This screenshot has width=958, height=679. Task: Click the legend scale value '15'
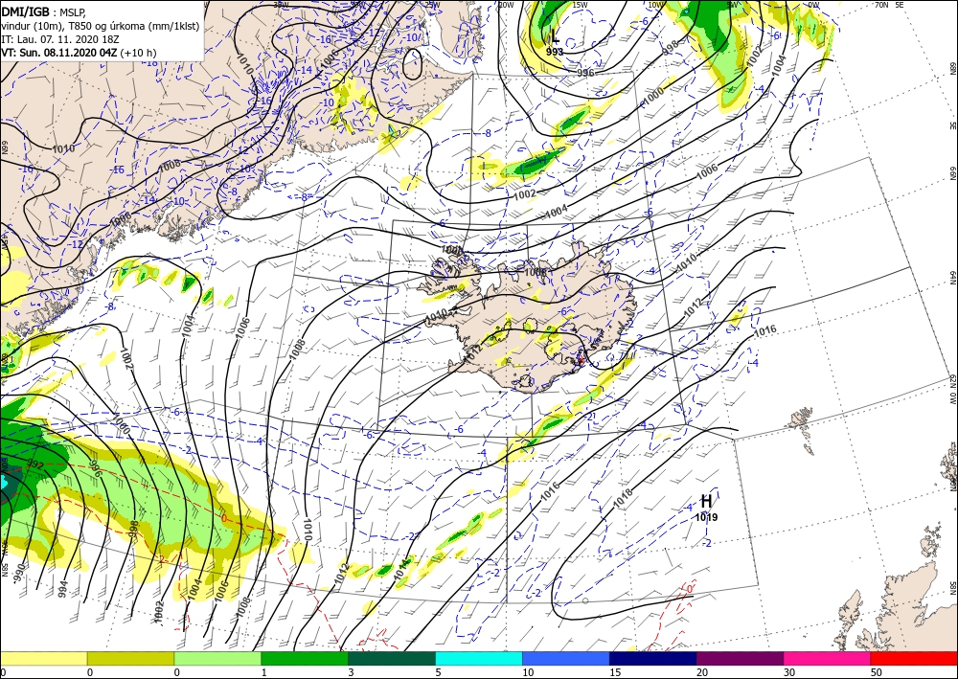coord(615,672)
